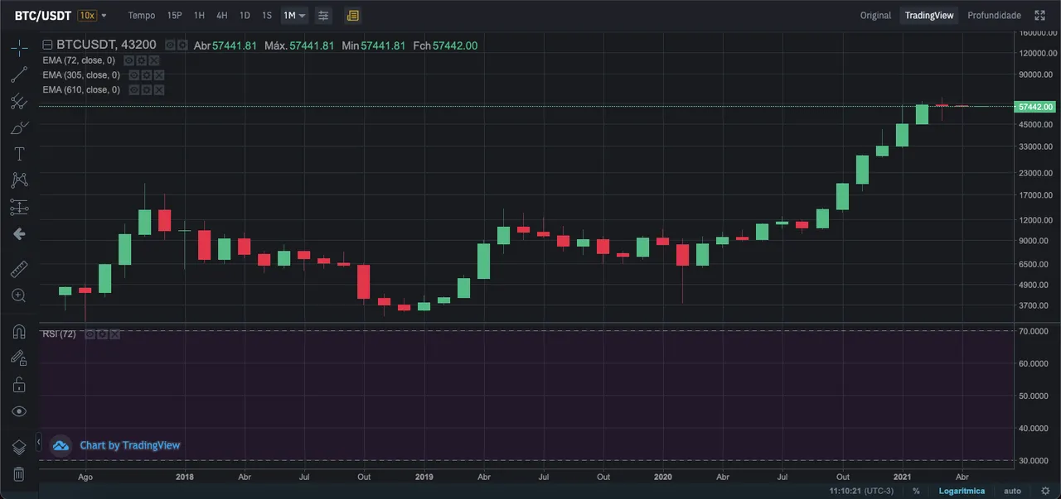The width and height of the screenshot is (1061, 499).
Task: Remove the EMA 305 indicator
Action: tap(158, 75)
